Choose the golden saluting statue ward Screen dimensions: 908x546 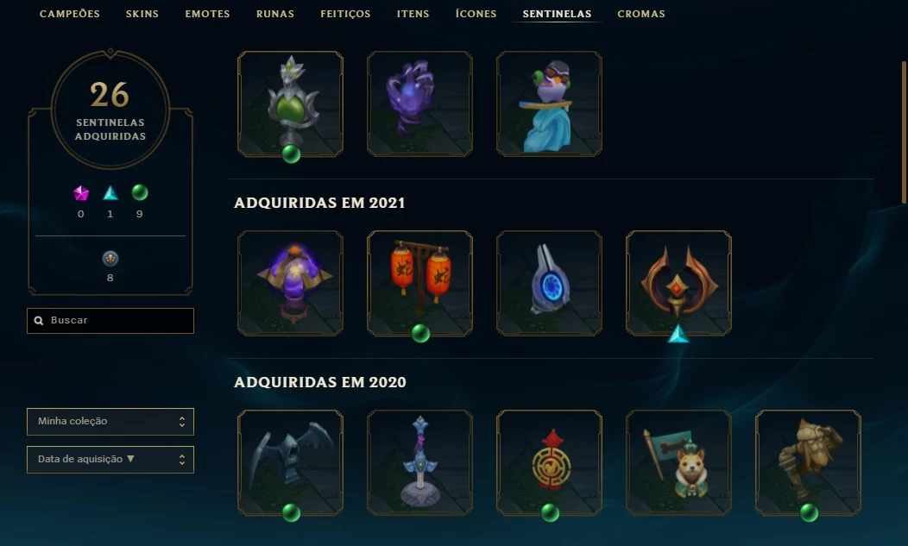pyautogui.click(x=808, y=463)
